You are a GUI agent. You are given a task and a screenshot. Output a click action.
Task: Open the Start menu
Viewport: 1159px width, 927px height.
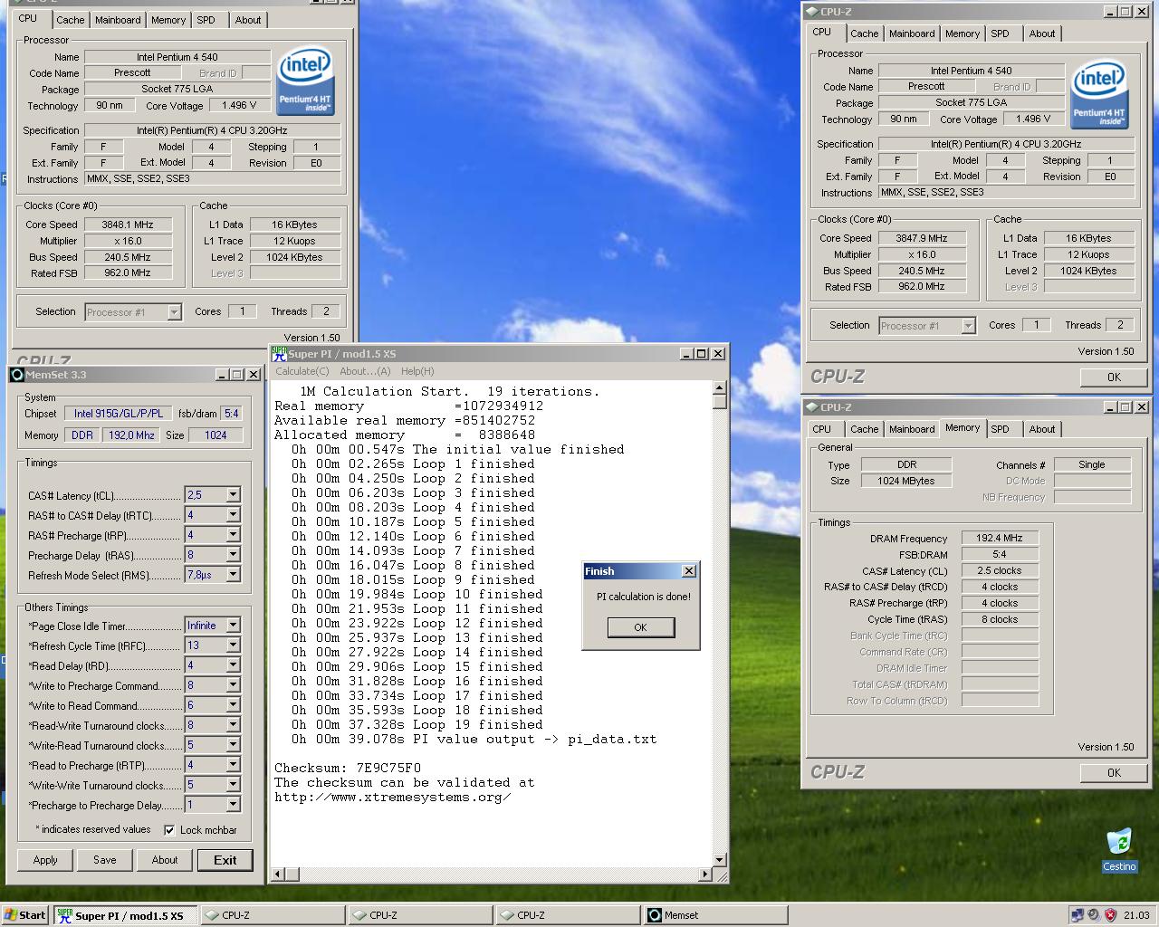click(24, 915)
